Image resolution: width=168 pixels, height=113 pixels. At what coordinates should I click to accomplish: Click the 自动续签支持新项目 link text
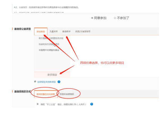[x=46, y=82]
